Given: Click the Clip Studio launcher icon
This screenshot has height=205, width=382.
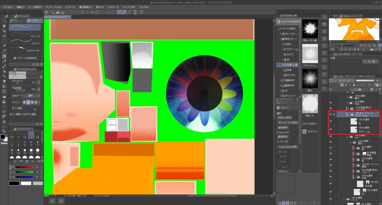Looking at the screenshot, I should pyautogui.click(x=47, y=12).
